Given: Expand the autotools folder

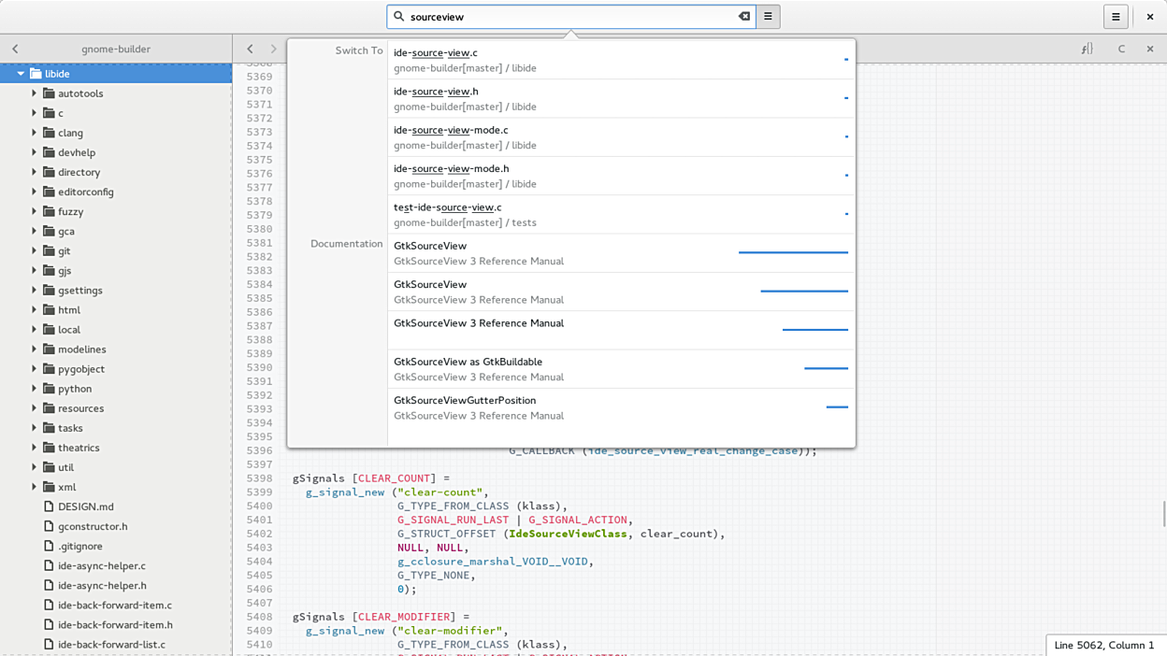Looking at the screenshot, I should pos(35,93).
